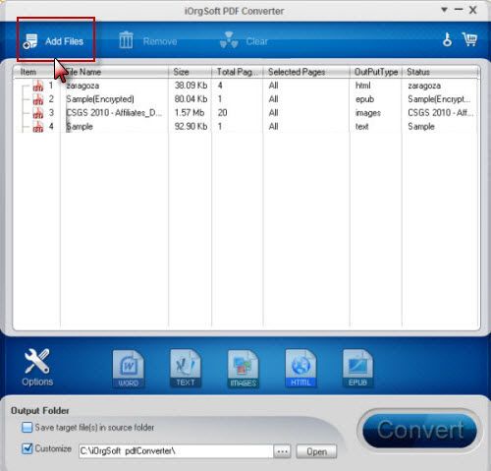Click the 38.09 Kb size cell

click(x=191, y=86)
